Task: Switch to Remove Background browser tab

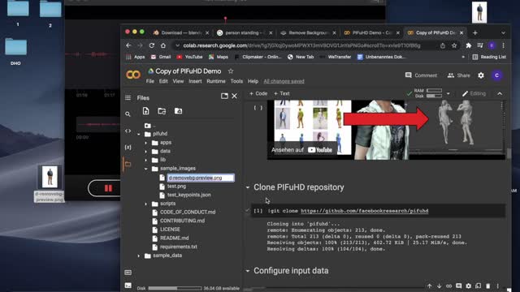Action: (308, 32)
